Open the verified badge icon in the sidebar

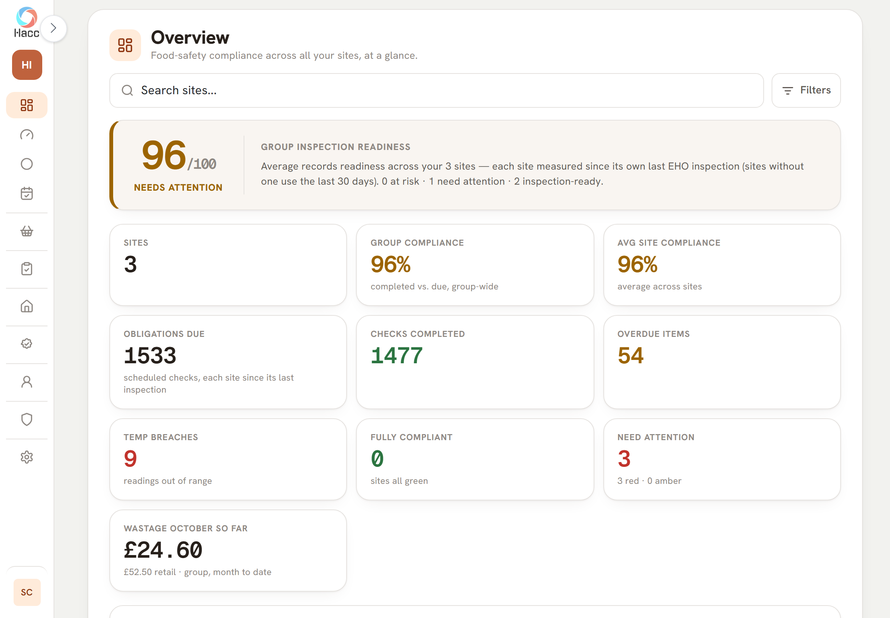(x=27, y=344)
